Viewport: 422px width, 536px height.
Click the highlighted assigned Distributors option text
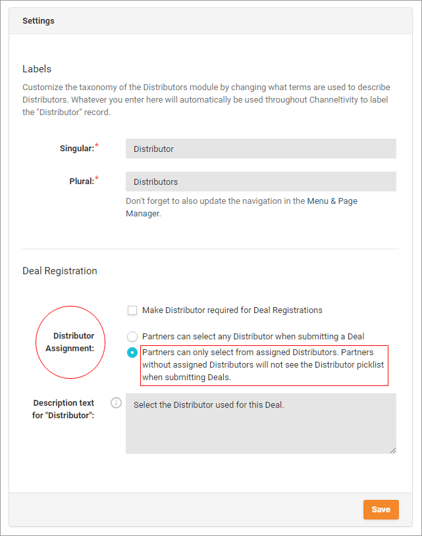coord(262,364)
